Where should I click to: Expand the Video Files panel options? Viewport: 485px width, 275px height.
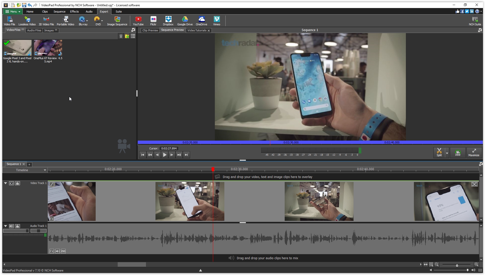133,30
